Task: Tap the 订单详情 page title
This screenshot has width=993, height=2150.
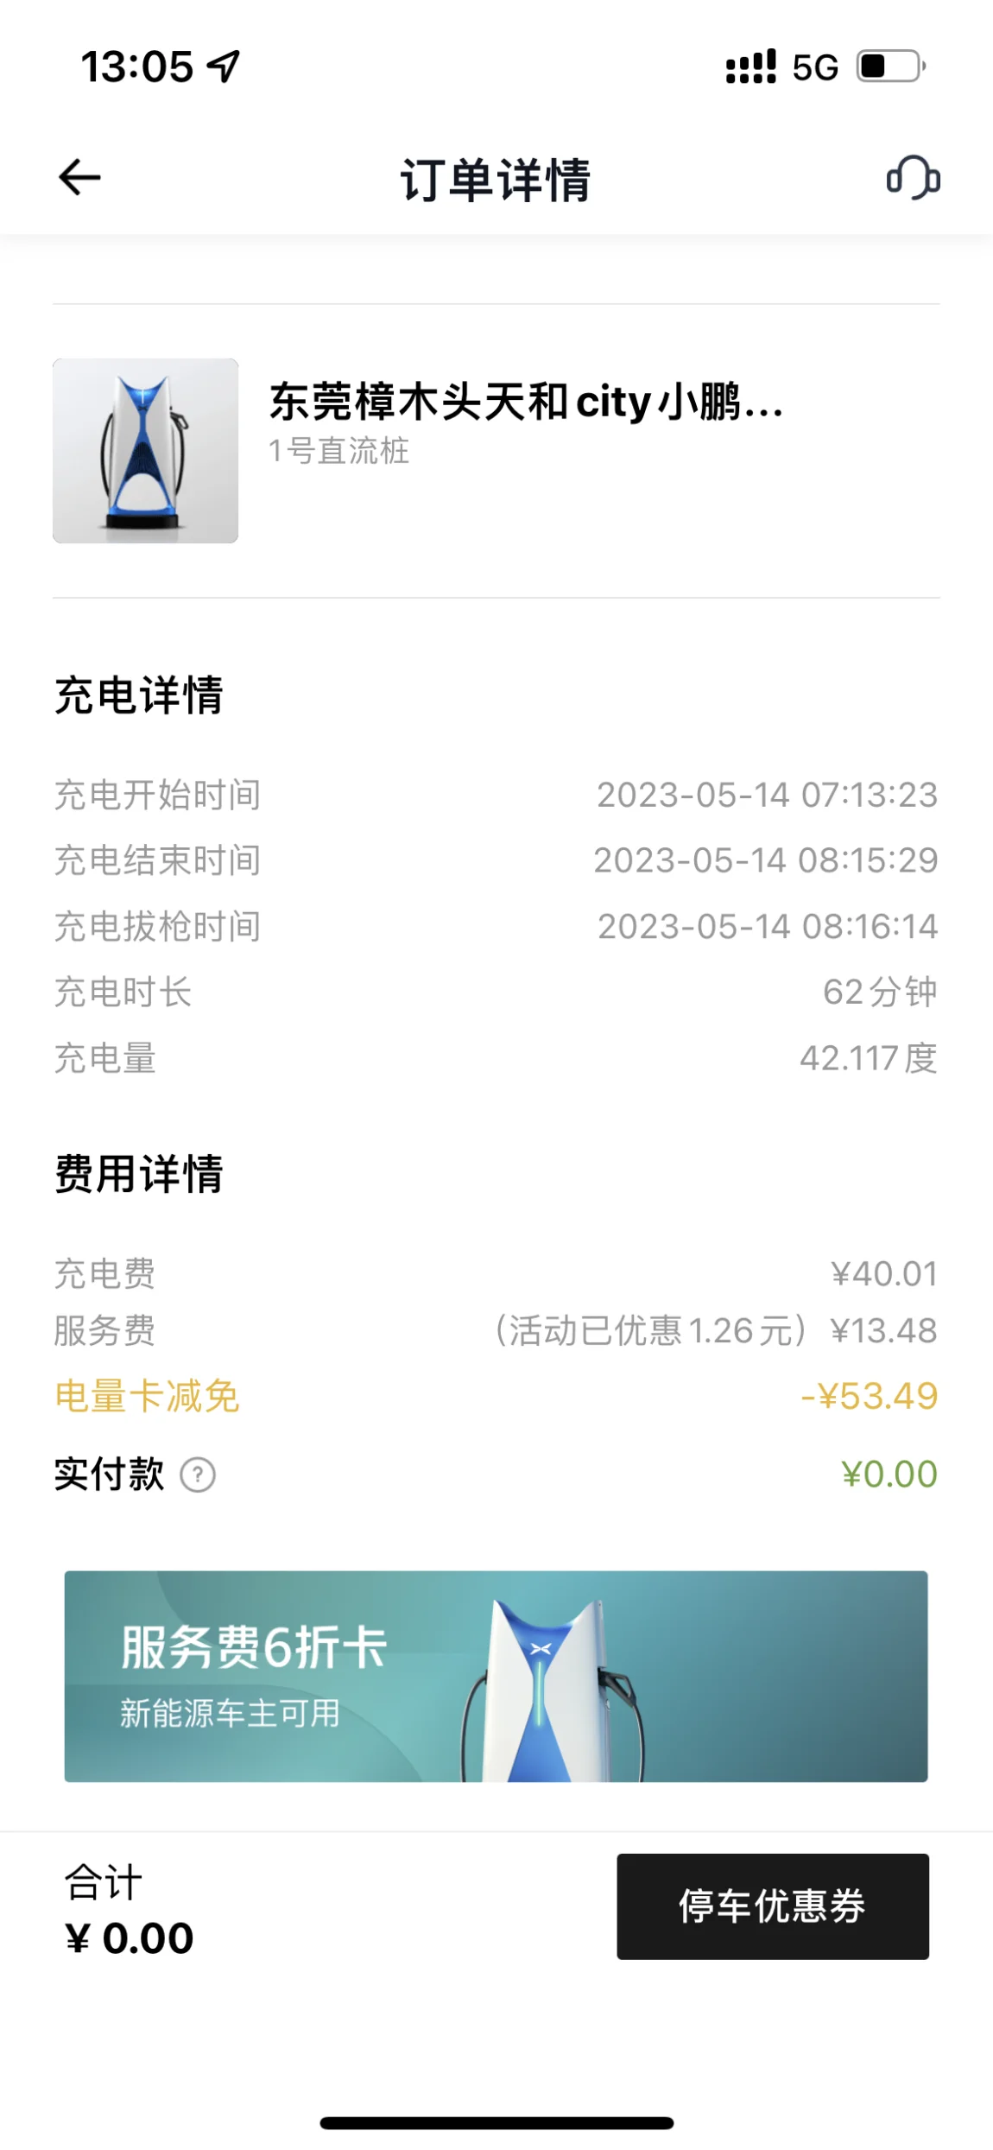Action: click(496, 180)
